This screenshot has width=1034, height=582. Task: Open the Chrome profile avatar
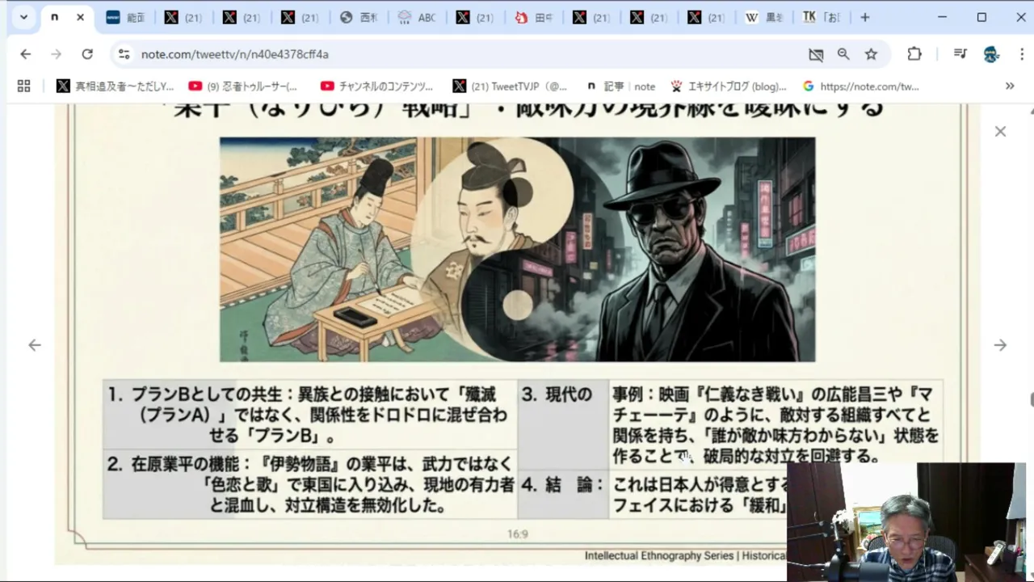pyautogui.click(x=991, y=54)
